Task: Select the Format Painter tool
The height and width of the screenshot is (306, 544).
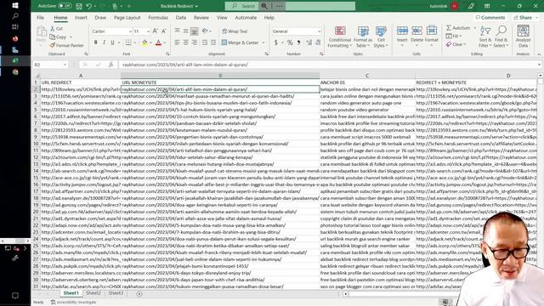Action: (x=66, y=45)
